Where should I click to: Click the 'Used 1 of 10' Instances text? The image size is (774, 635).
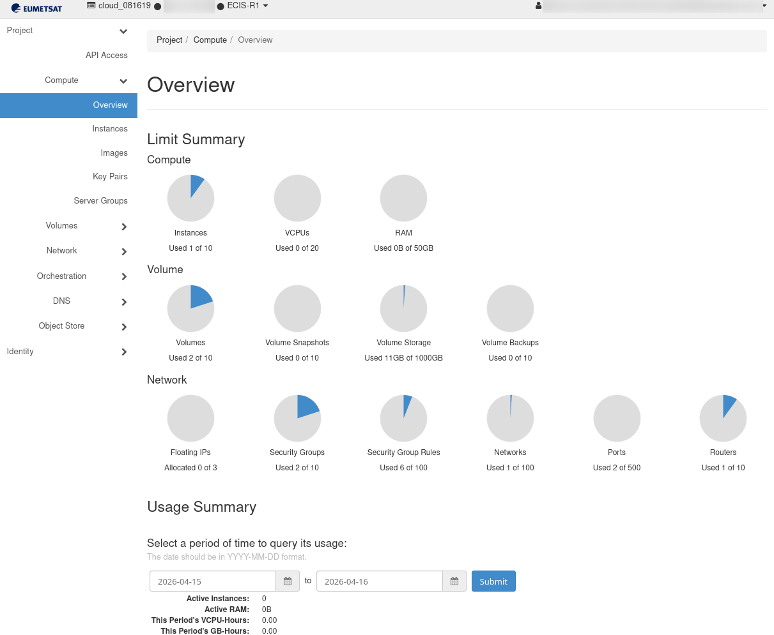point(190,248)
